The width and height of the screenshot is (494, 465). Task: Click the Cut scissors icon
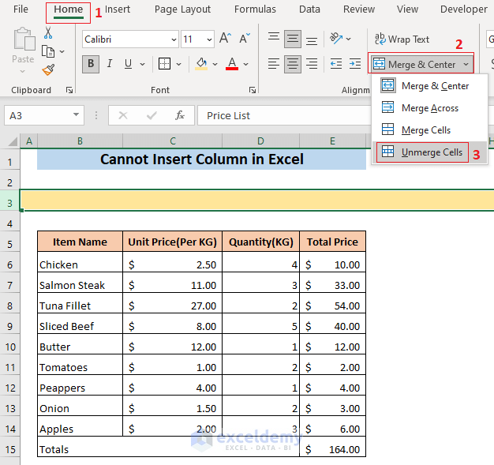pyautogui.click(x=48, y=33)
